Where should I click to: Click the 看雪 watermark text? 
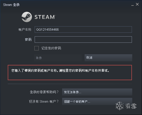[x=131, y=106]
